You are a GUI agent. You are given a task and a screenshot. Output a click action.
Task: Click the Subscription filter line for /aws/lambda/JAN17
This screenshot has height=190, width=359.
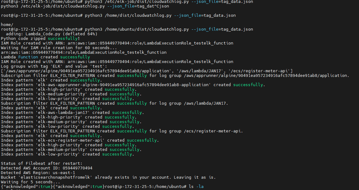click(x=115, y=103)
